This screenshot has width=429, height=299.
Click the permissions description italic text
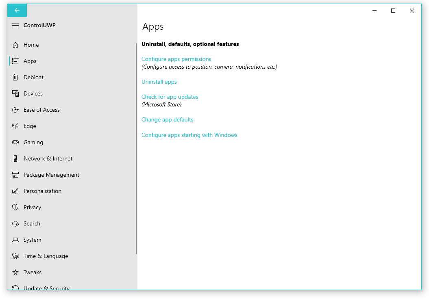coord(209,67)
